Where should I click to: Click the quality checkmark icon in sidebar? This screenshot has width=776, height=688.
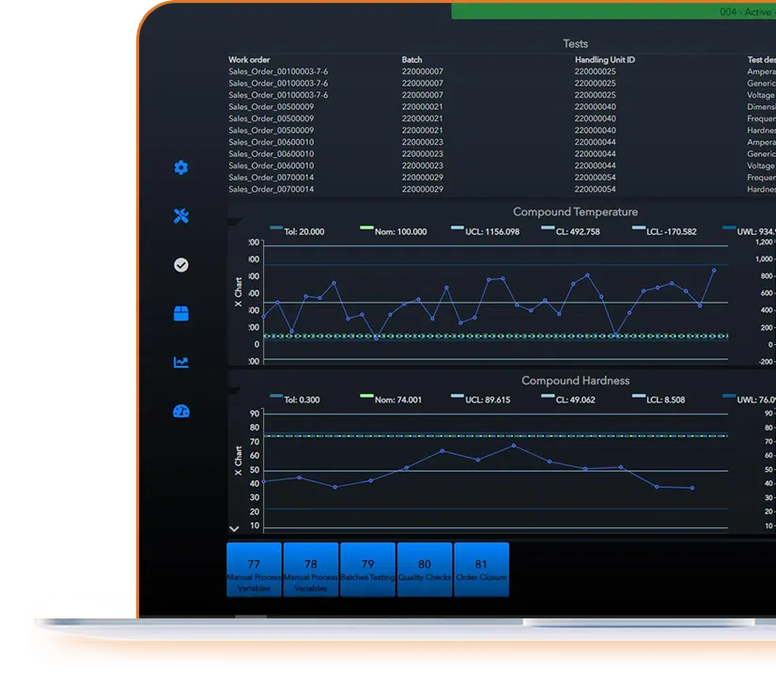click(180, 264)
